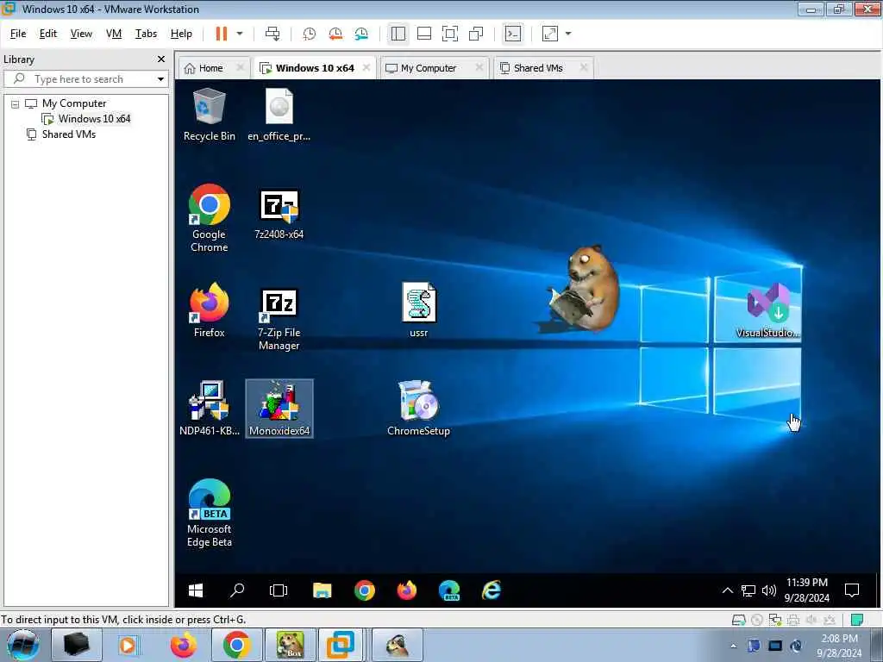Select the Monoxidex64 desktop icon

coord(279,409)
